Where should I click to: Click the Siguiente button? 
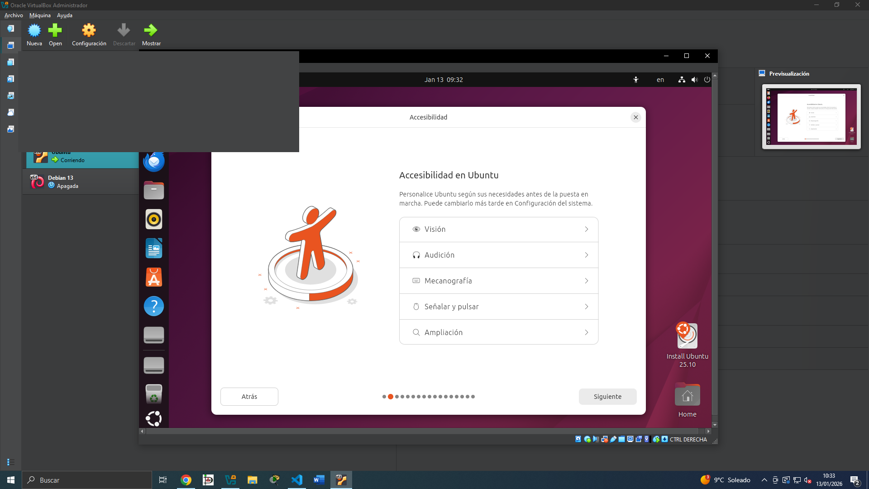(x=607, y=397)
